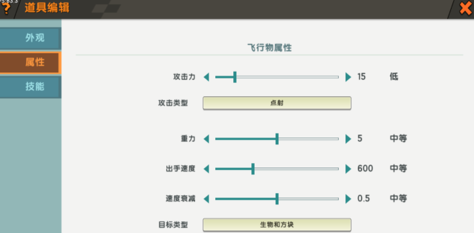The width and height of the screenshot is (474, 233).
Task: Raise 出手速度 with right arrow
Action: tap(348, 169)
